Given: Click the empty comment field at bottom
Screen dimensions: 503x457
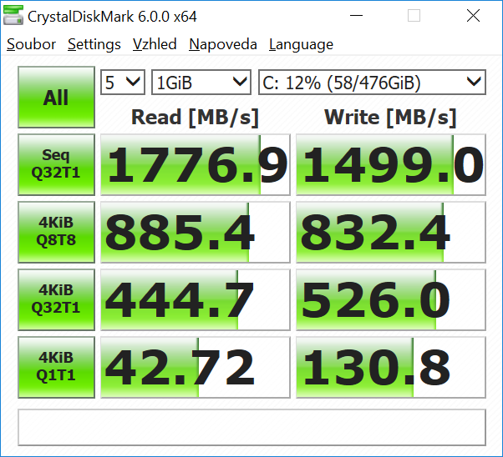Looking at the screenshot, I should (x=251, y=427).
